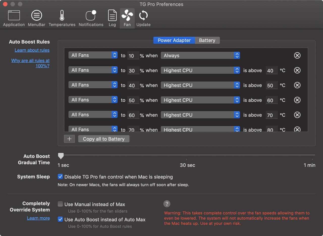Open Highest CPU dropdown in 50% rule
This screenshot has height=236, width=323.
pyautogui.click(x=200, y=100)
